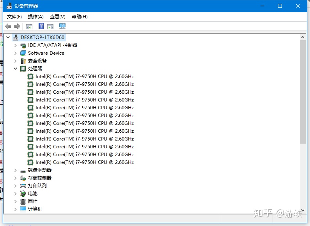Click the forward arrow in the toolbar
The image size is (310, 226).
[x=17, y=26]
